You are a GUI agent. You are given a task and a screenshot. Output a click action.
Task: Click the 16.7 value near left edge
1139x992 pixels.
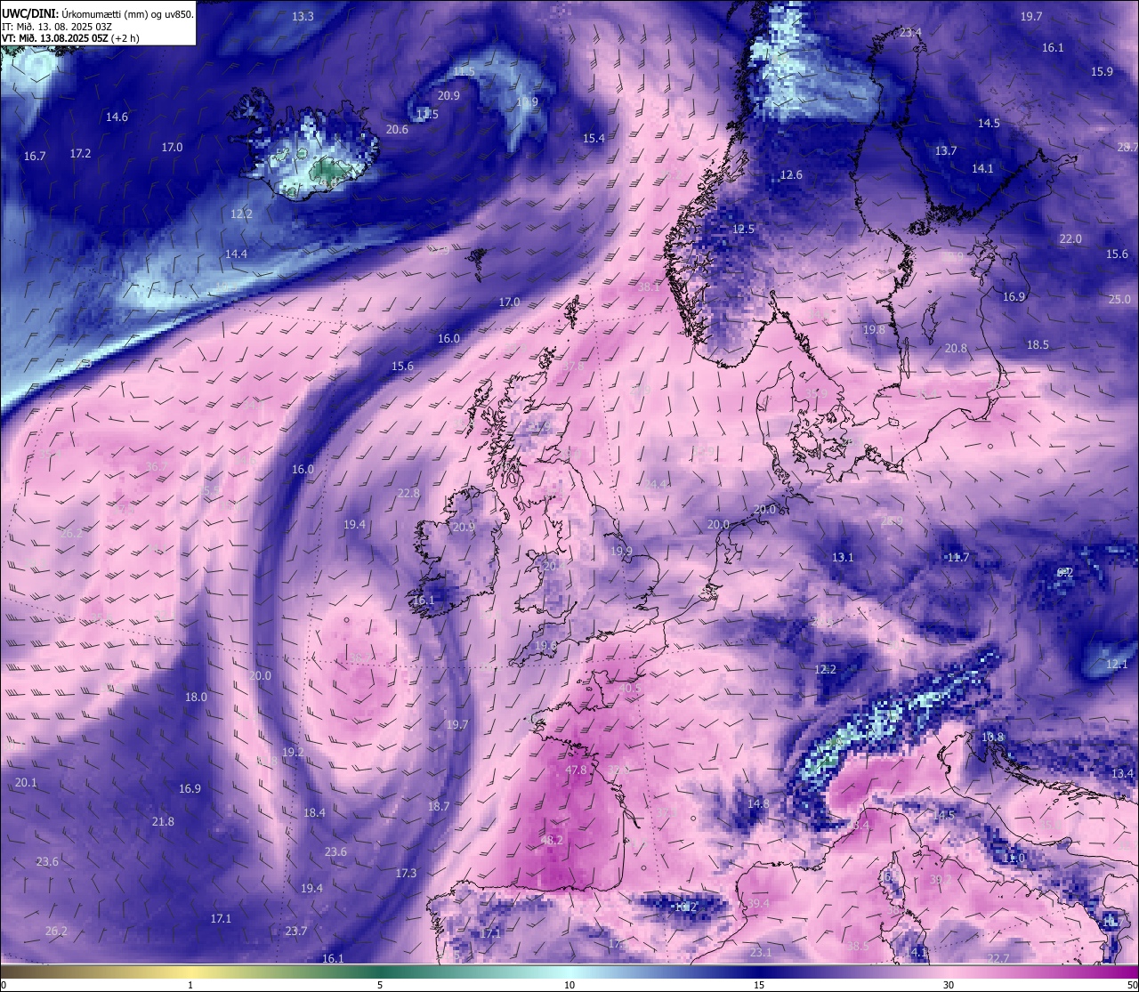click(x=35, y=157)
